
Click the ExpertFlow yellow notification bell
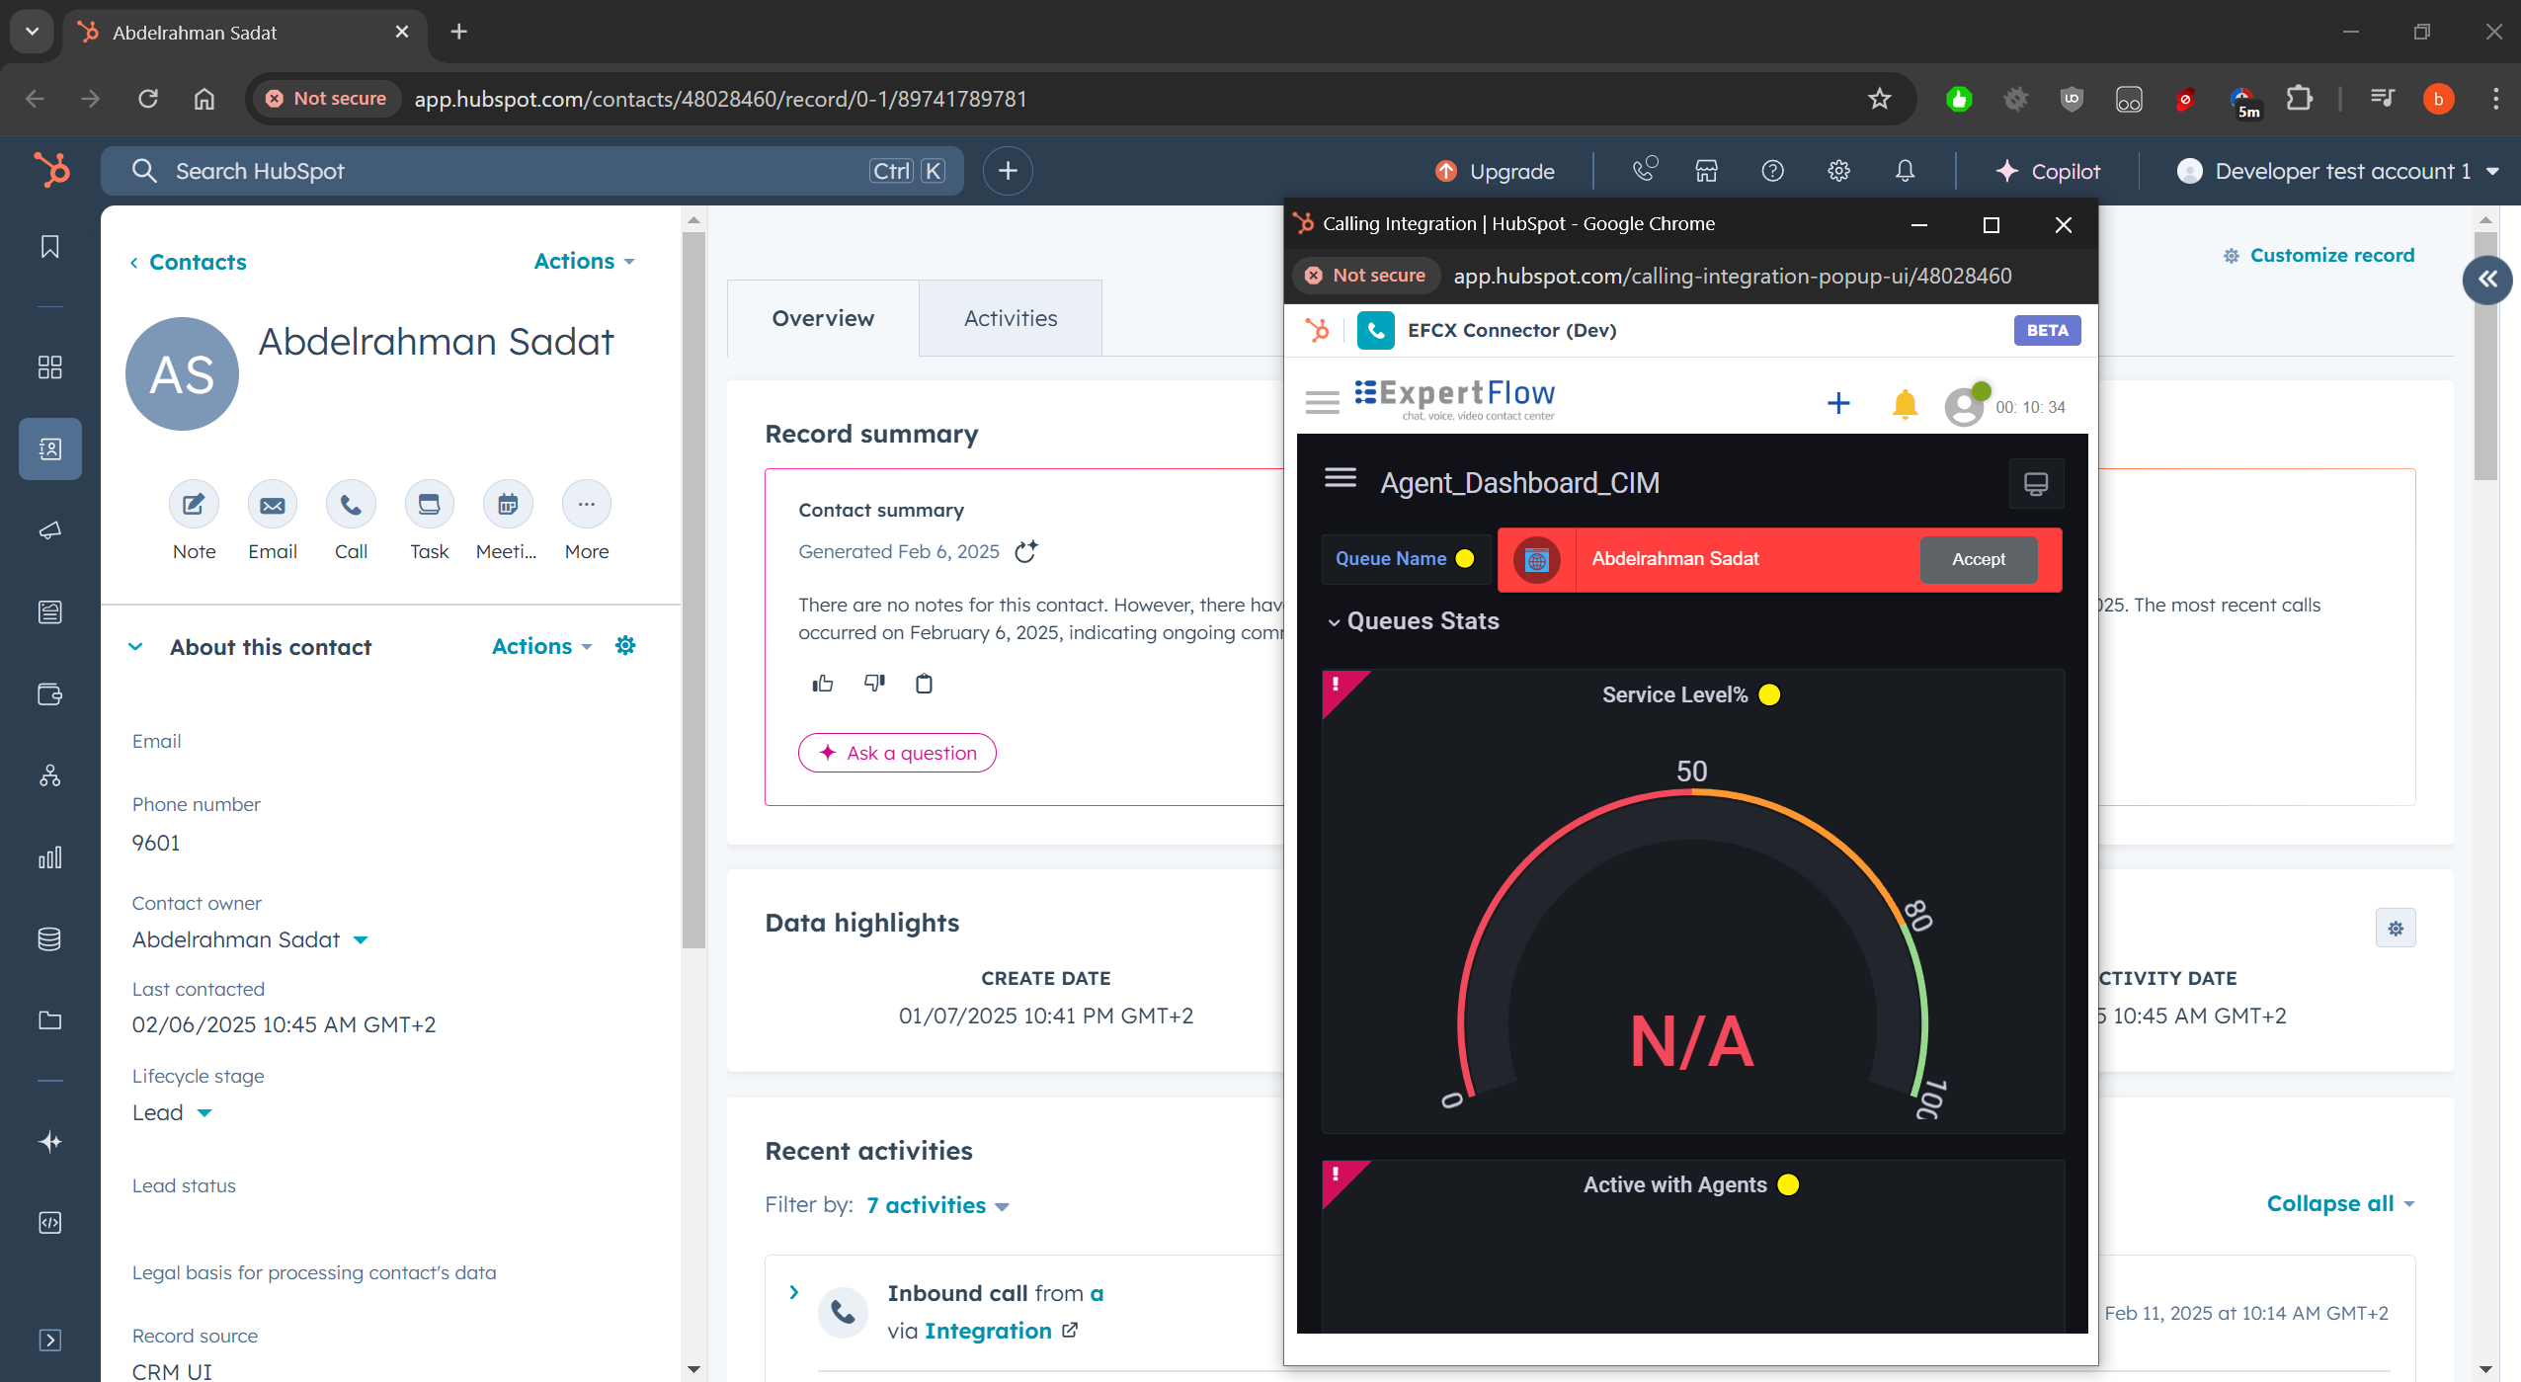(1905, 404)
